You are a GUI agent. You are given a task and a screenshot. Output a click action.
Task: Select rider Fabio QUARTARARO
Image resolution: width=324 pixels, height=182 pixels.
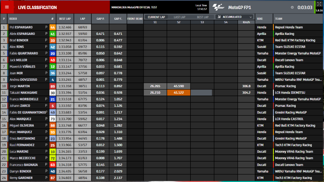point(24,53)
